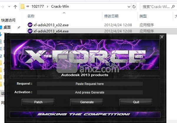This screenshot has height=123, width=177.
Task: Select xf-adsk2013_x32.exe file
Action: click(x=51, y=25)
